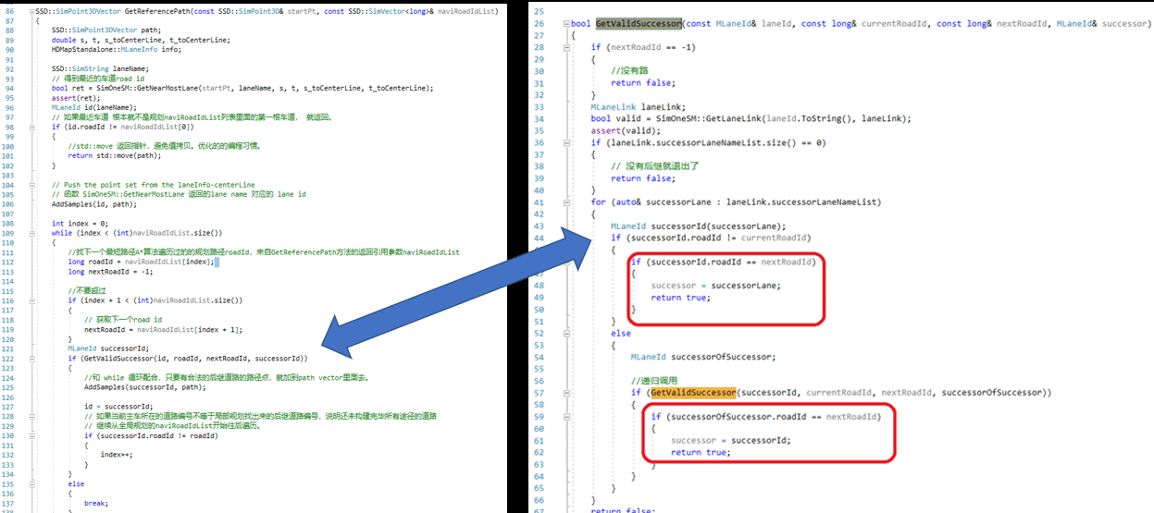Fold the successorLaneNameList.size() if block at line 36

(x=566, y=142)
